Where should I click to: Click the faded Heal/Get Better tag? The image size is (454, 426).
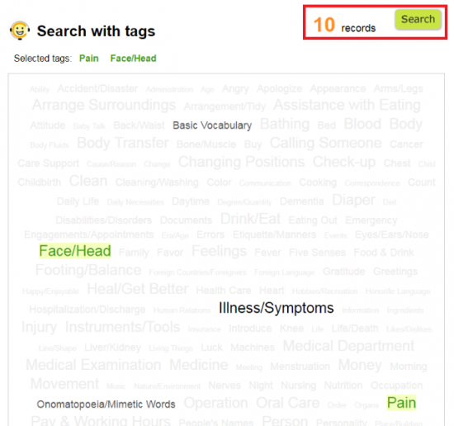pyautogui.click(x=138, y=289)
